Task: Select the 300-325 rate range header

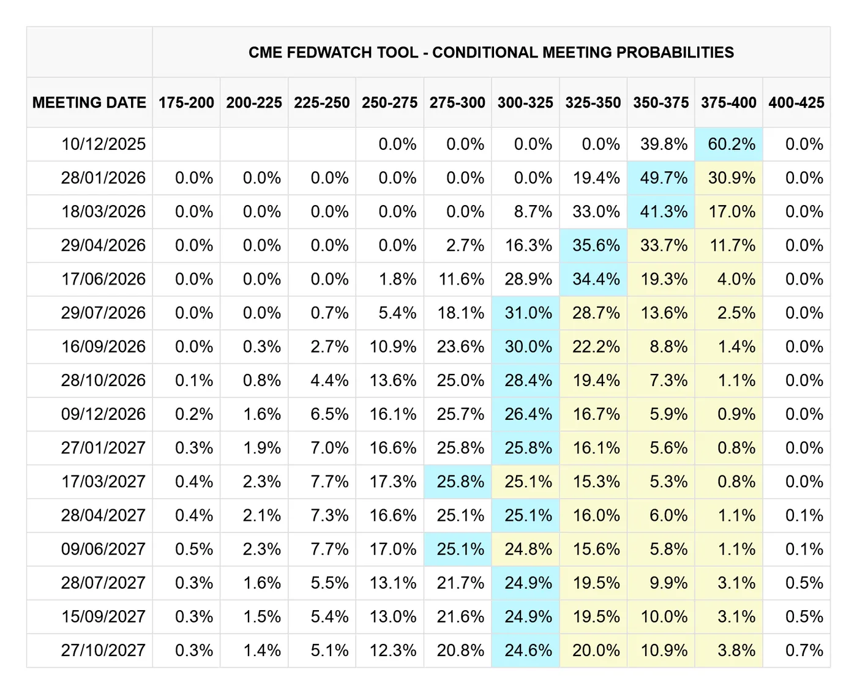Action: click(x=525, y=103)
